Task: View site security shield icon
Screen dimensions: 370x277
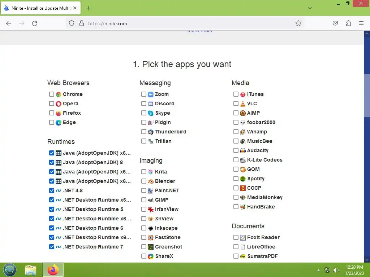Action: [x=72, y=23]
